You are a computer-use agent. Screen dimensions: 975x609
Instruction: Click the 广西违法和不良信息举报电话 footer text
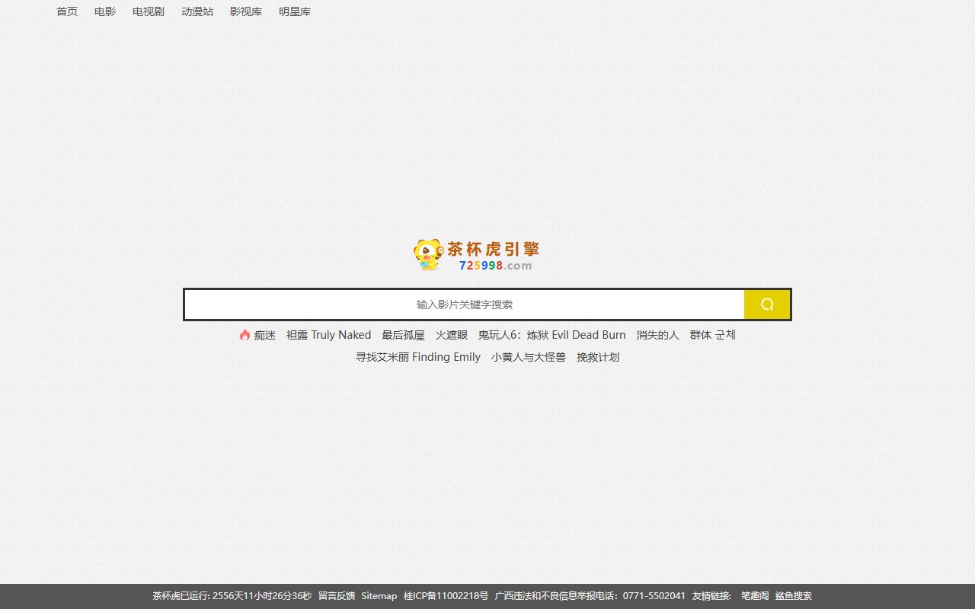pyautogui.click(x=590, y=596)
